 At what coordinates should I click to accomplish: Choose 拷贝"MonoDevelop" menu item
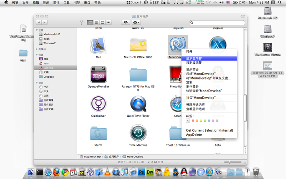[x=209, y=98]
